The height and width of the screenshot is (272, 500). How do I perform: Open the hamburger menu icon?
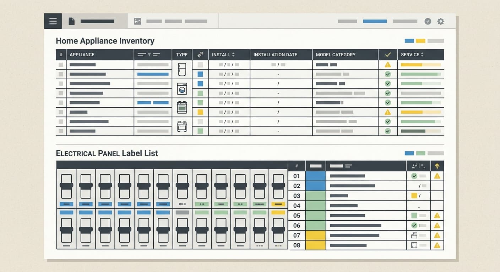point(53,21)
